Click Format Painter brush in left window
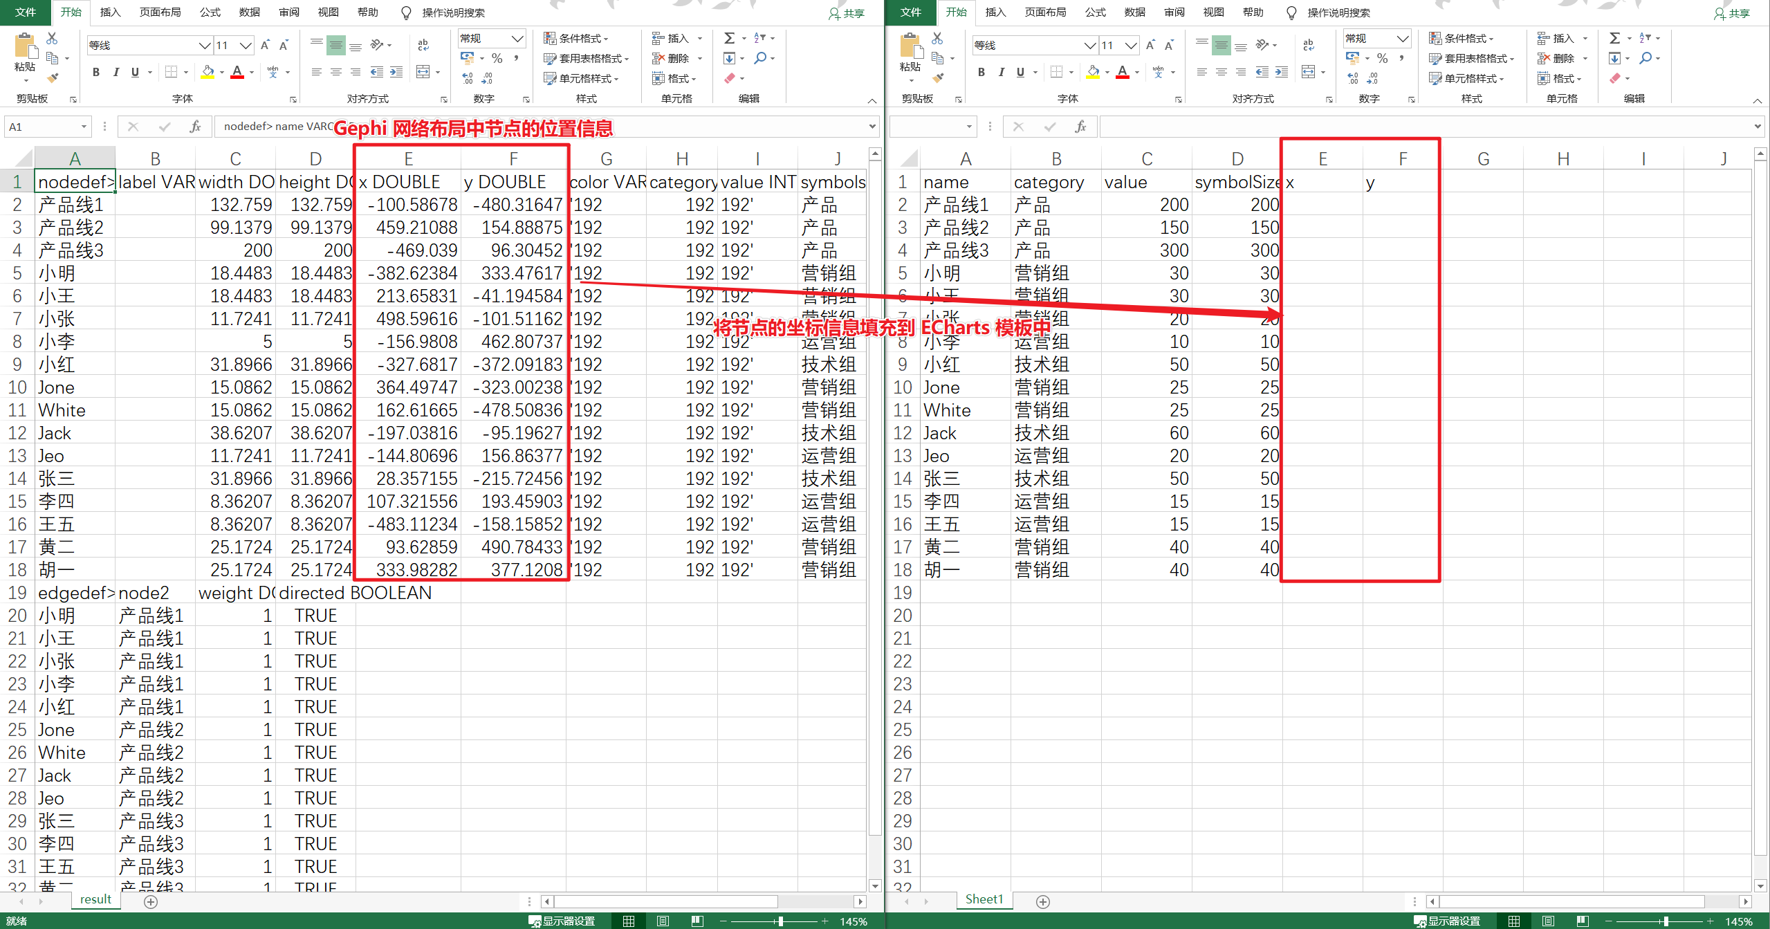Image resolution: width=1770 pixels, height=929 pixels. [x=52, y=77]
